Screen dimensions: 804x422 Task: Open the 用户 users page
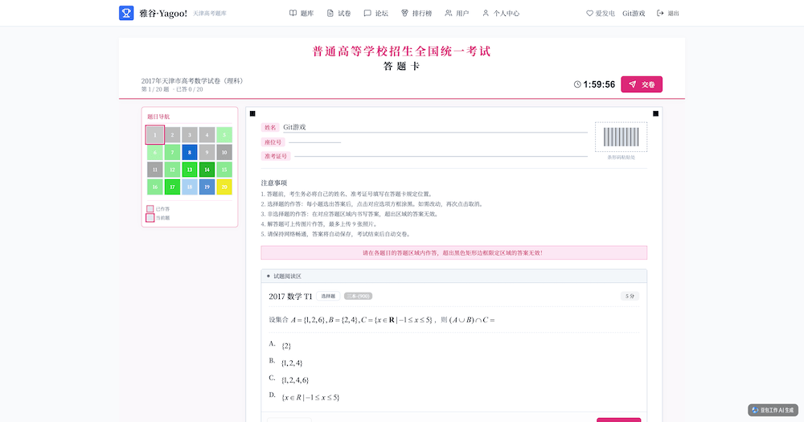coord(457,14)
